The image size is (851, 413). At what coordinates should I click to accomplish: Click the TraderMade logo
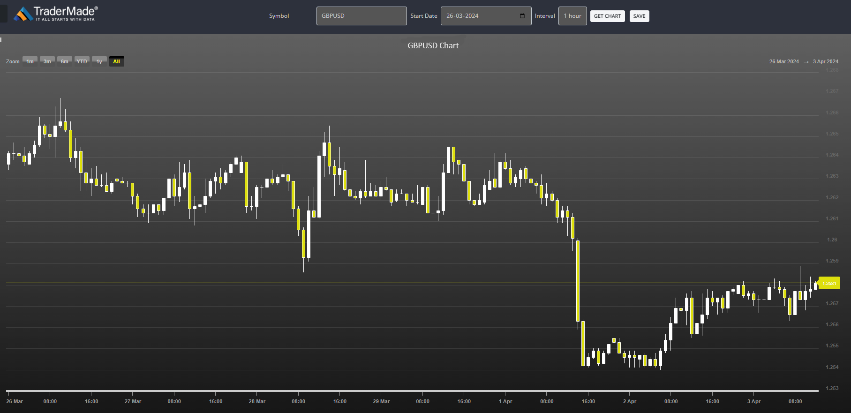(x=55, y=14)
